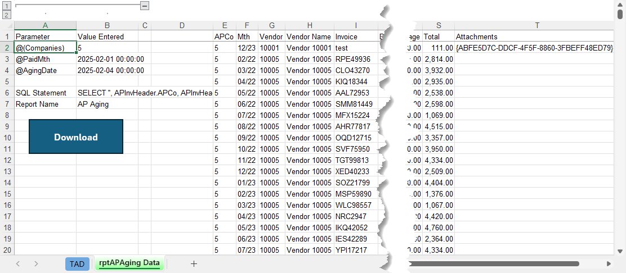This screenshot has height=273, width=626.
Task: Select row 1 header
Action: pos(7,37)
